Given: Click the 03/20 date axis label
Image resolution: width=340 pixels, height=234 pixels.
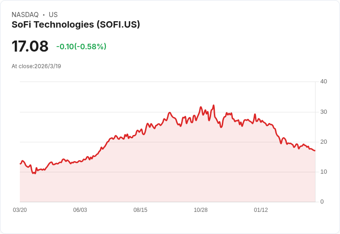Looking at the screenshot, I should [20, 210].
